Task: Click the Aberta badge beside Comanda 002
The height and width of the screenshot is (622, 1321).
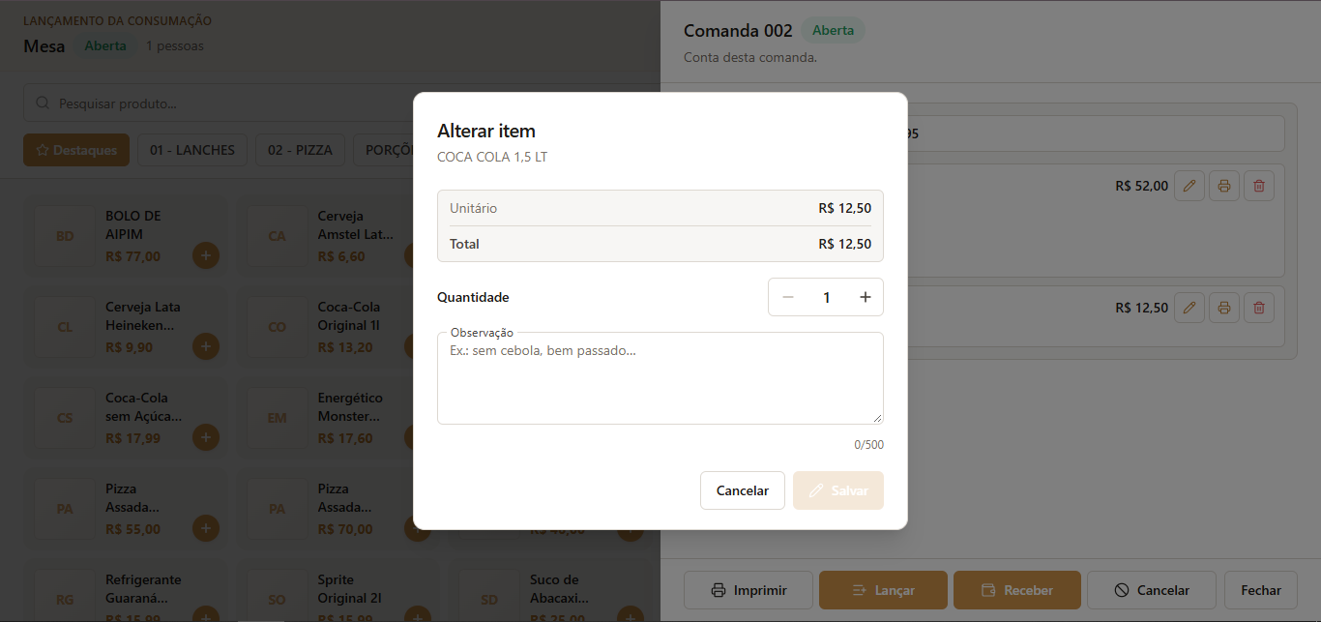Action: [x=833, y=30]
